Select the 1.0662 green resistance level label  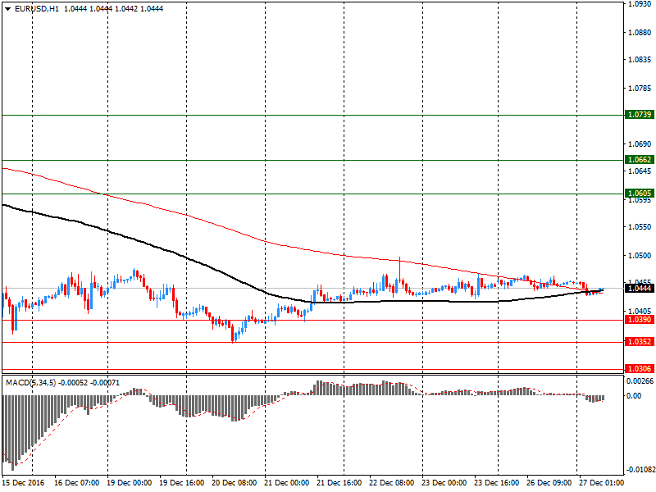coord(640,160)
